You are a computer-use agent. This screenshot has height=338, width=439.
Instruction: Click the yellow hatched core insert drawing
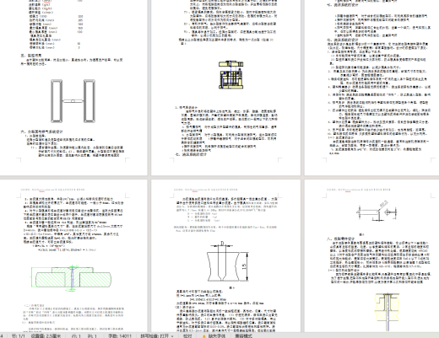pyautogui.click(x=388, y=312)
